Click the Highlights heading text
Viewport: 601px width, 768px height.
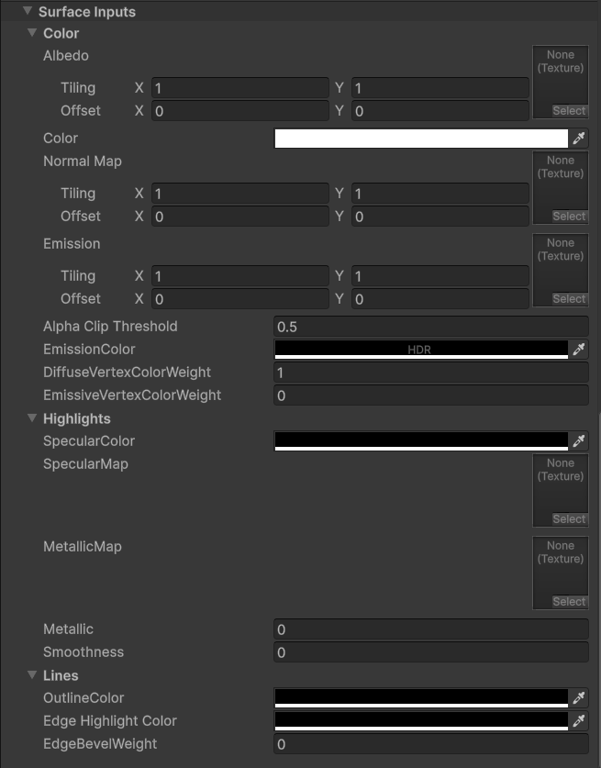point(77,418)
